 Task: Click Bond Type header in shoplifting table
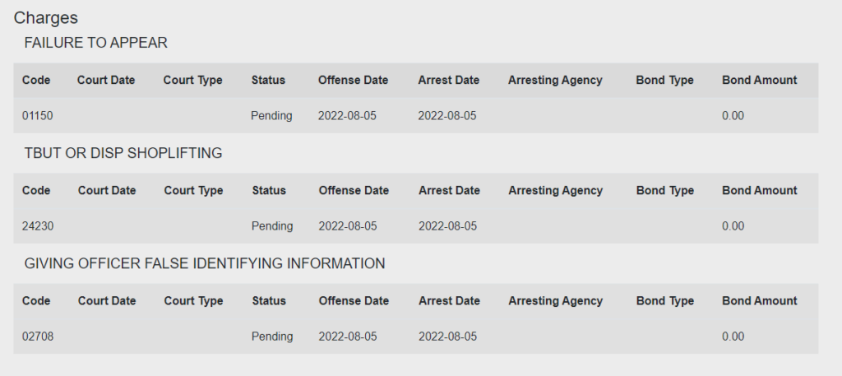[x=664, y=191]
